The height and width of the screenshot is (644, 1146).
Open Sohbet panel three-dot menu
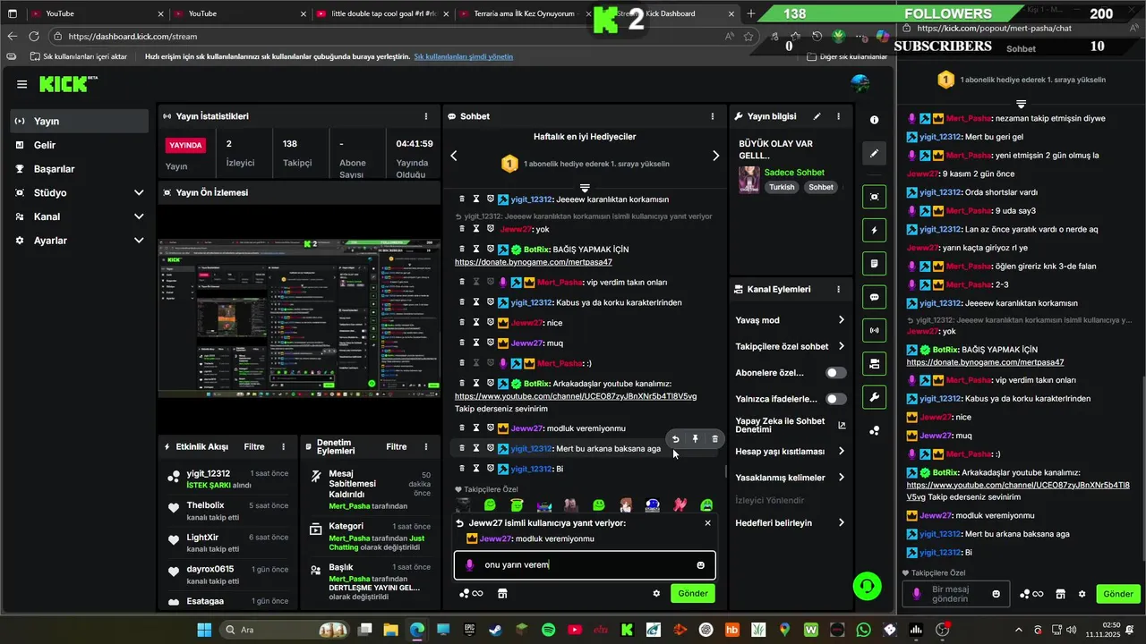tap(713, 116)
